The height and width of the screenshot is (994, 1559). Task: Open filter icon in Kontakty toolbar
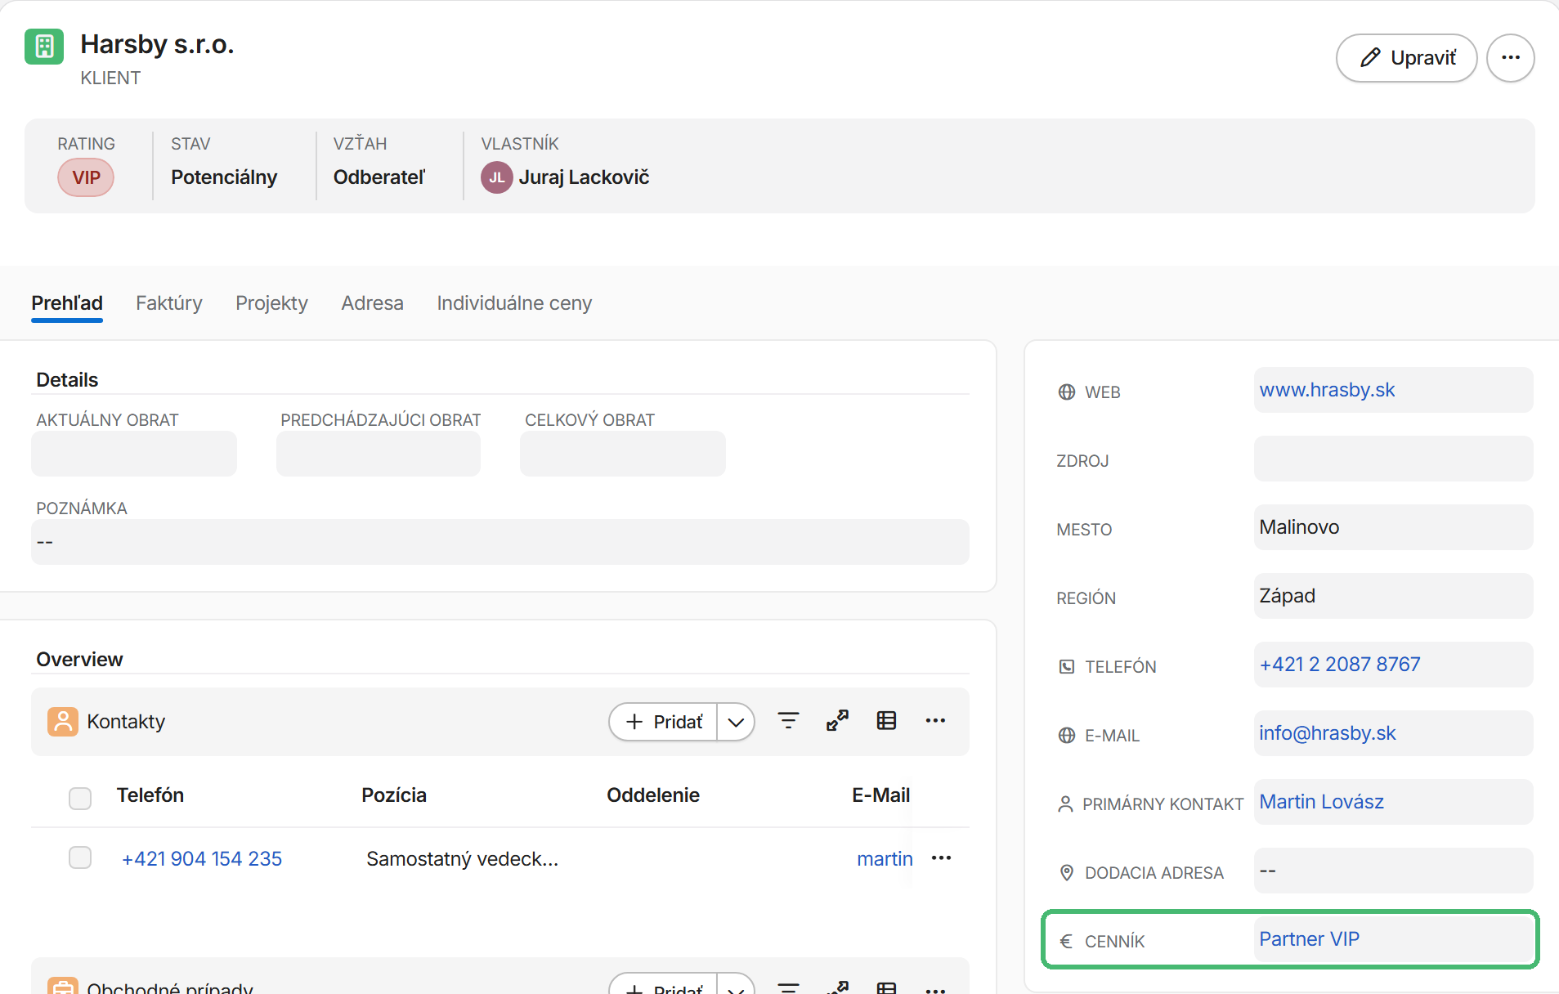click(x=788, y=721)
